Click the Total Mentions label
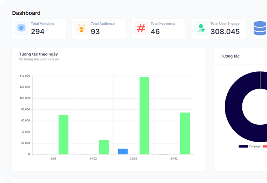The image size is (267, 183). tap(43, 24)
